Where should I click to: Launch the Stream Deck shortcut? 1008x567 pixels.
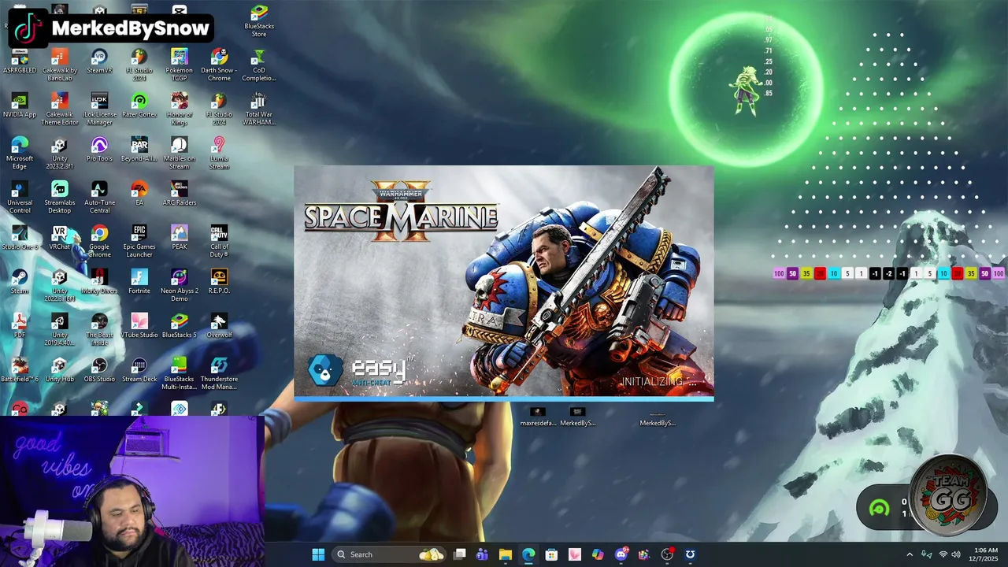coord(139,369)
